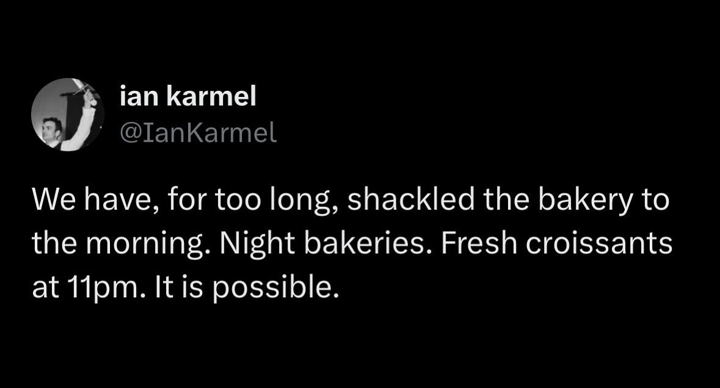Click the word "We" starting the tweet
The height and width of the screenshot is (388, 720).
(49, 199)
